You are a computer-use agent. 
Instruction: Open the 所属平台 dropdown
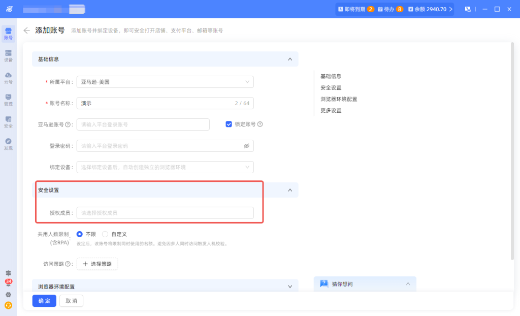[x=165, y=82]
